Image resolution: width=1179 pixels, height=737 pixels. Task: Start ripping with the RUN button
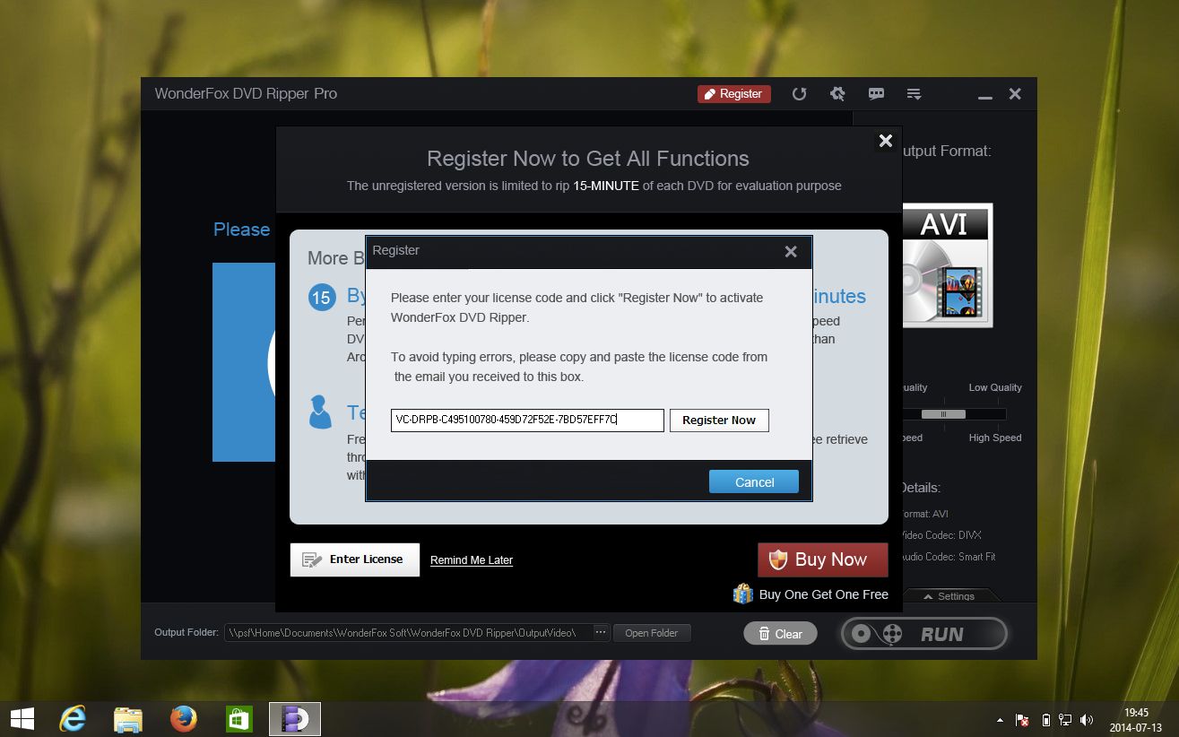923,634
